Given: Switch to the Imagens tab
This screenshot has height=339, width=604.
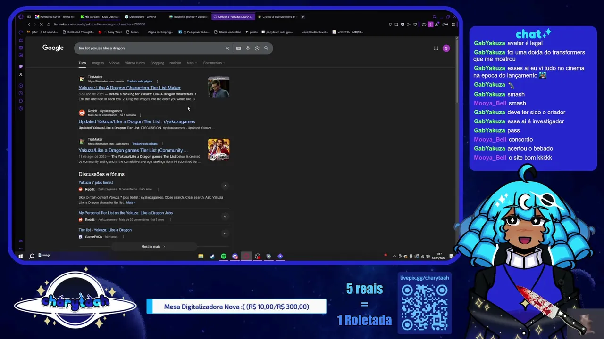Looking at the screenshot, I should [98, 63].
